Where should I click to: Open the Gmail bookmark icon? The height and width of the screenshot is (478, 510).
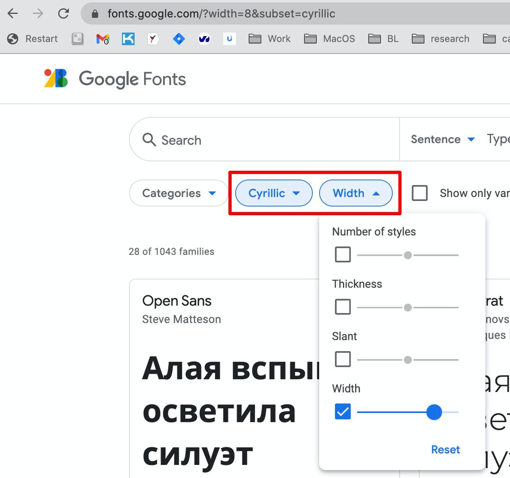(103, 39)
